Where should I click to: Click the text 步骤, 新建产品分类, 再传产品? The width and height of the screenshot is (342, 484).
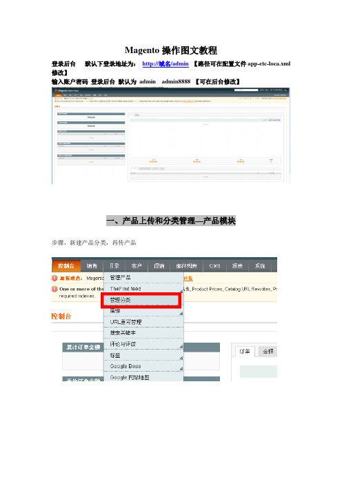[94, 243]
